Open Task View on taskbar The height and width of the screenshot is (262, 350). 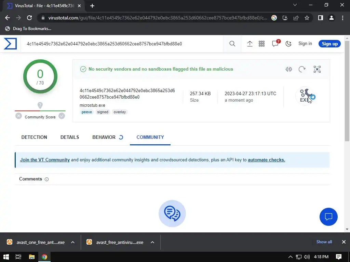pyautogui.click(x=18, y=257)
